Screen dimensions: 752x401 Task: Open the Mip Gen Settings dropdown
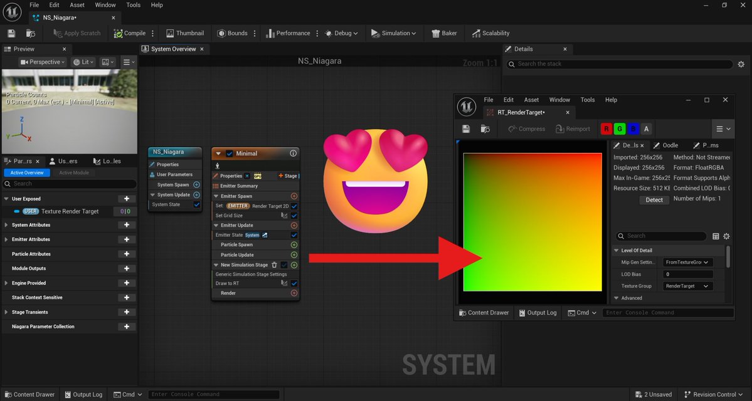click(x=687, y=262)
